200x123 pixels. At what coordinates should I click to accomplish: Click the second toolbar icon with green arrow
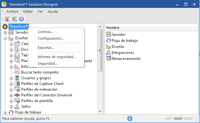[x=14, y=19]
